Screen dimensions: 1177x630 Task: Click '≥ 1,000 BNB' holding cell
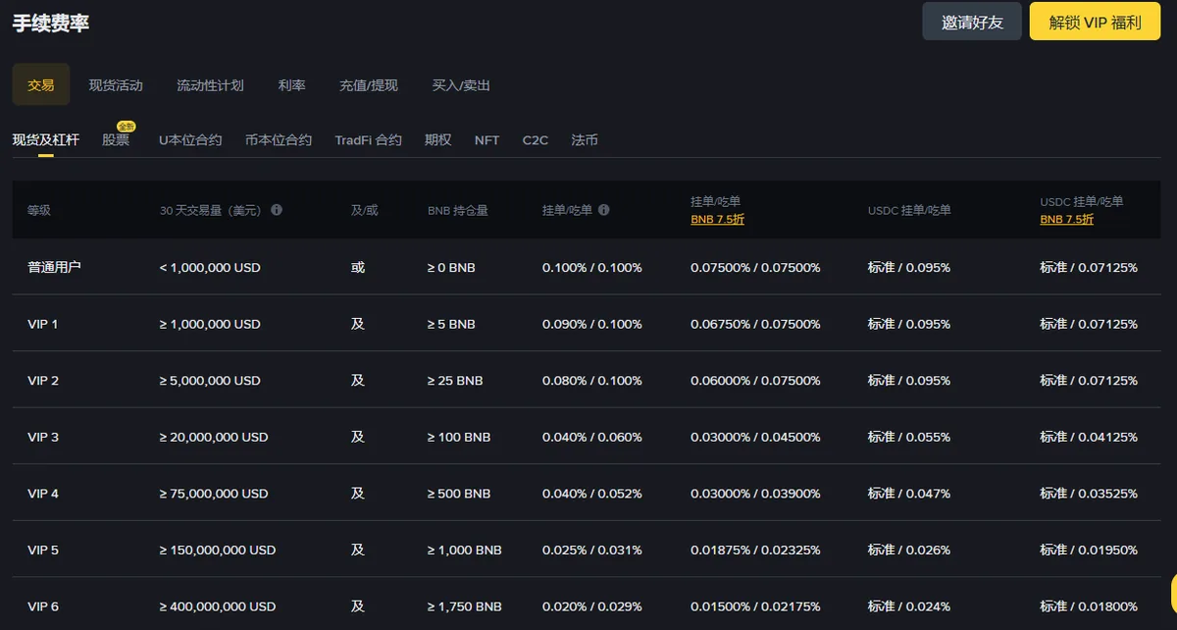[465, 550]
